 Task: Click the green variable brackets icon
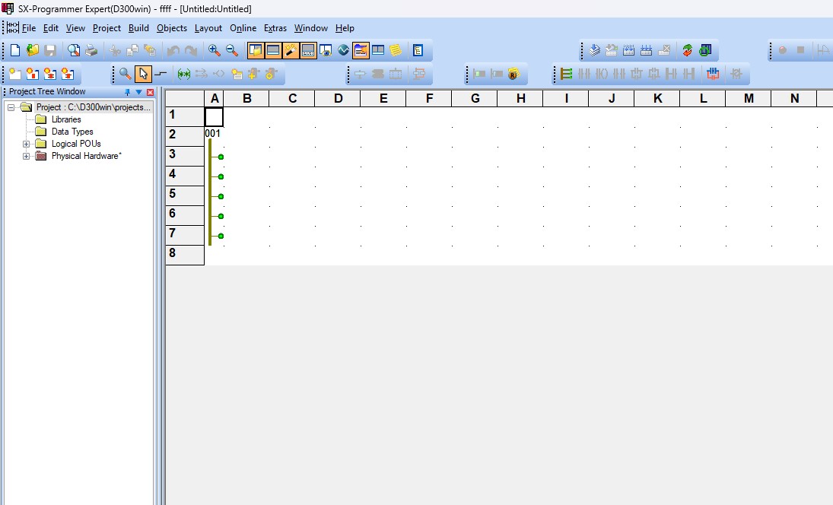(x=184, y=74)
